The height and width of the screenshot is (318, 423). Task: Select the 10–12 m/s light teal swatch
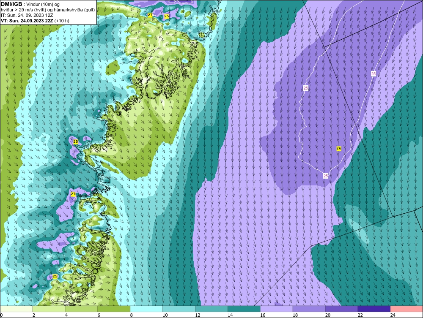point(179,309)
